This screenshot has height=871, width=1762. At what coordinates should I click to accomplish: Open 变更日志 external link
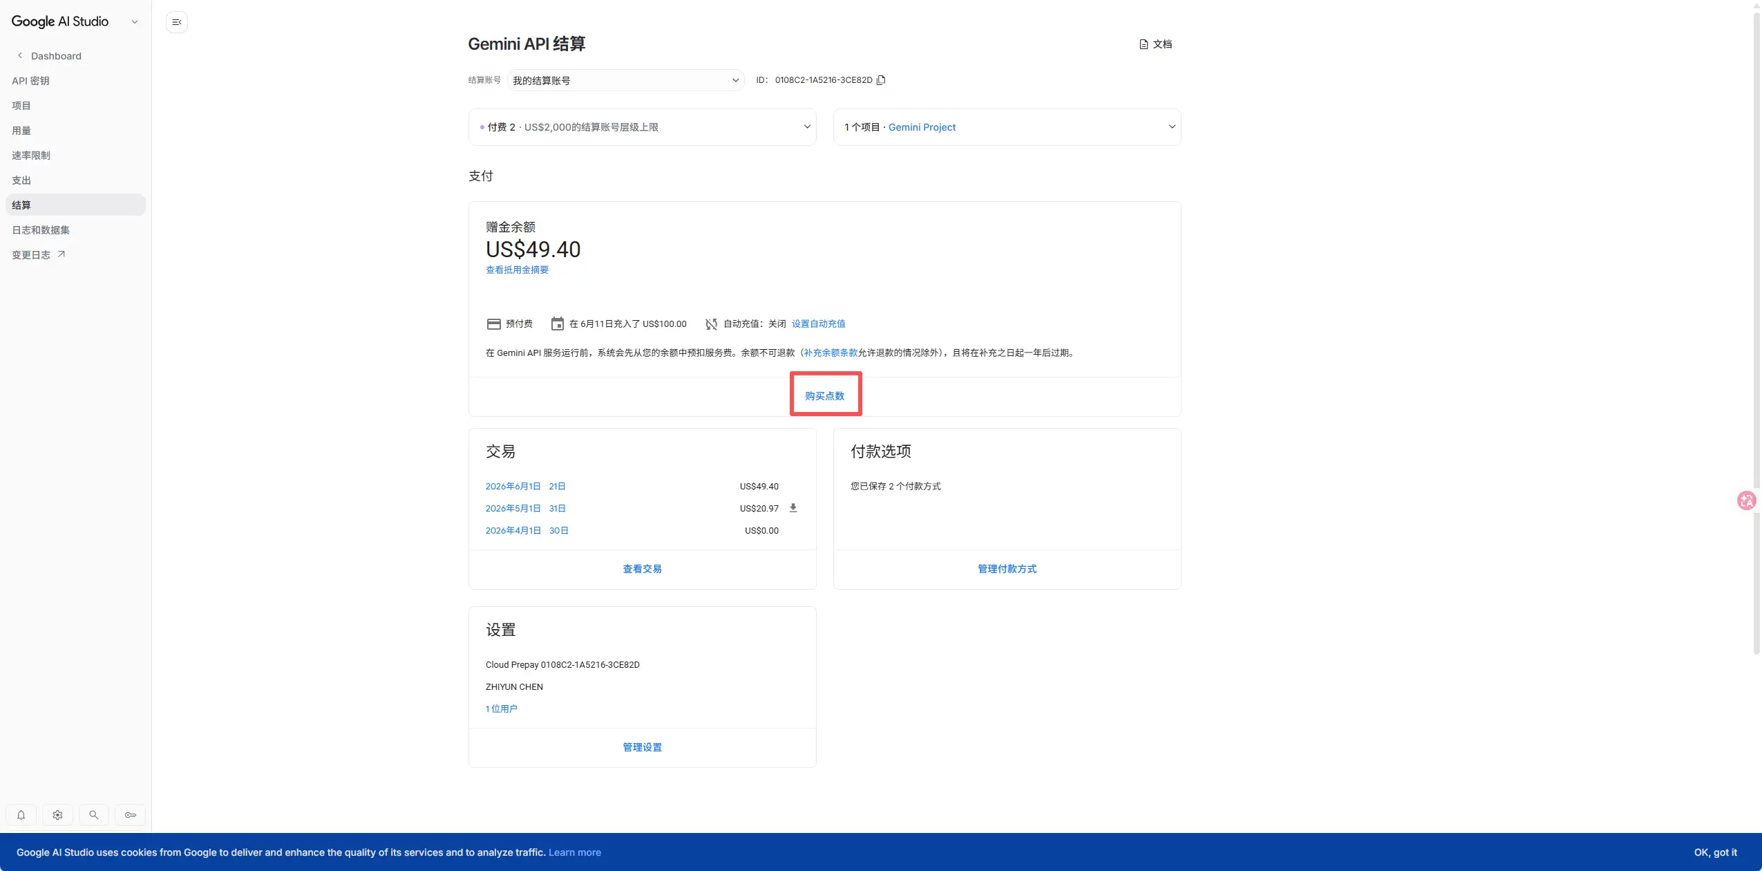click(39, 255)
